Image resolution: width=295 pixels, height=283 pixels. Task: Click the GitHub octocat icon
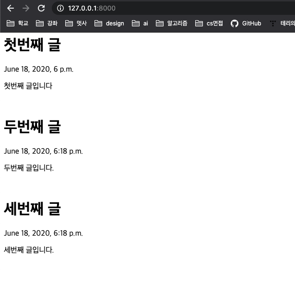[x=235, y=24]
